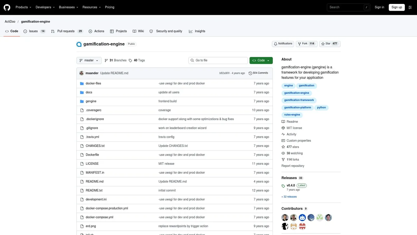The image size is (417, 235).
Task: Open the GitHub homepage logo
Action: (7, 7)
